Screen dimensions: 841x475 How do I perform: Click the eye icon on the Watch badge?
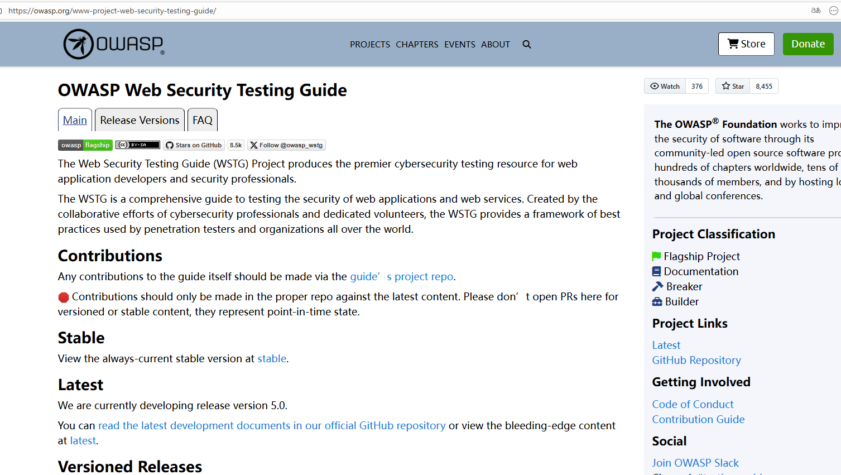point(655,86)
